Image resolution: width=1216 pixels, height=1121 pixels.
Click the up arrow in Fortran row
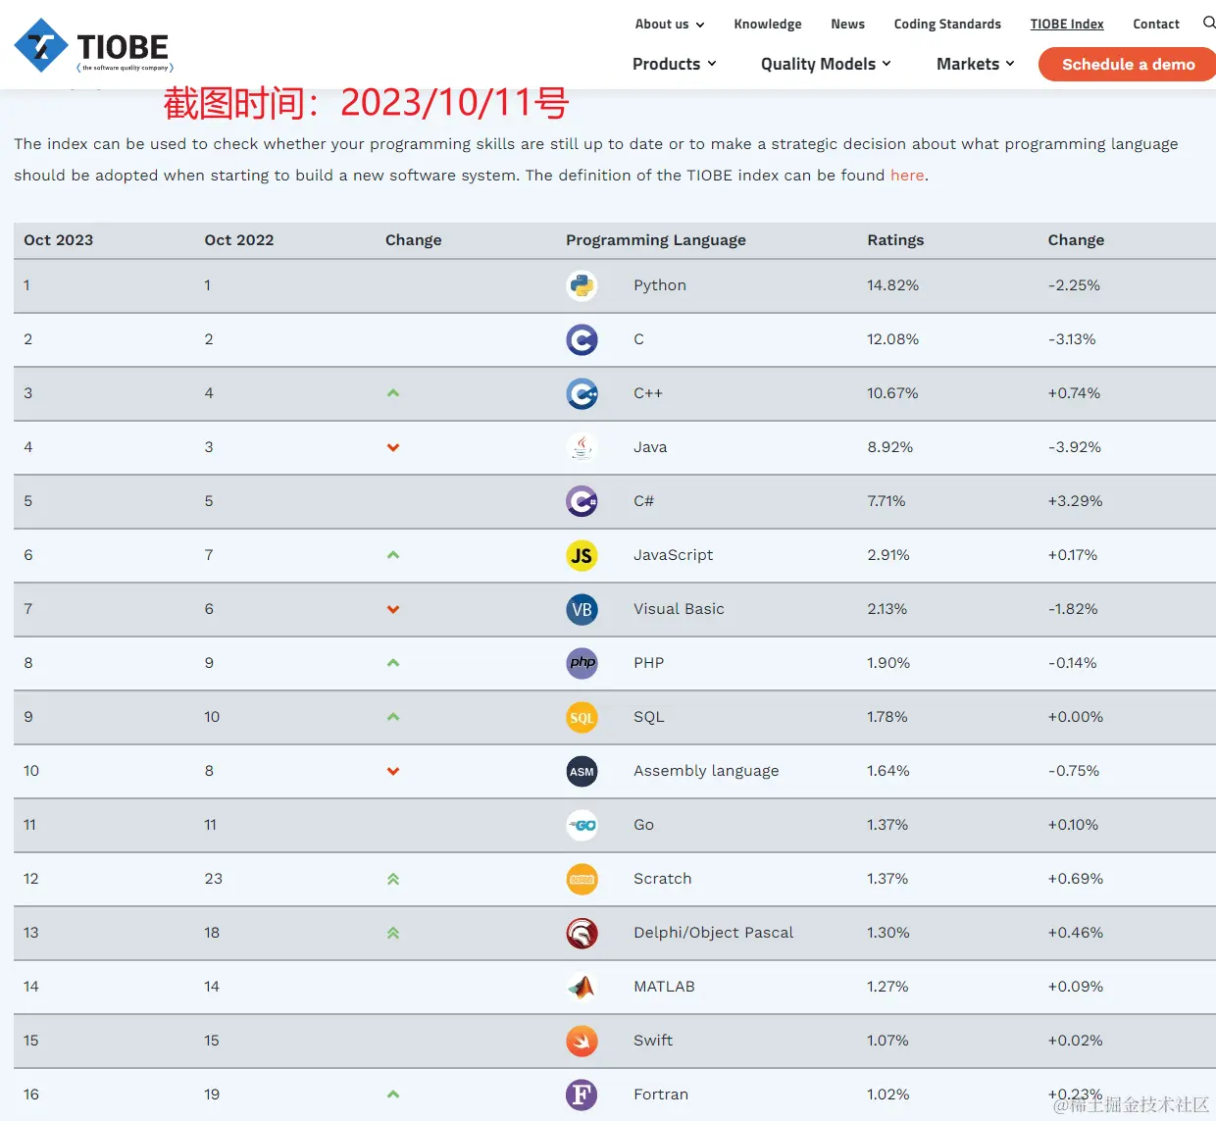pyautogui.click(x=393, y=1095)
